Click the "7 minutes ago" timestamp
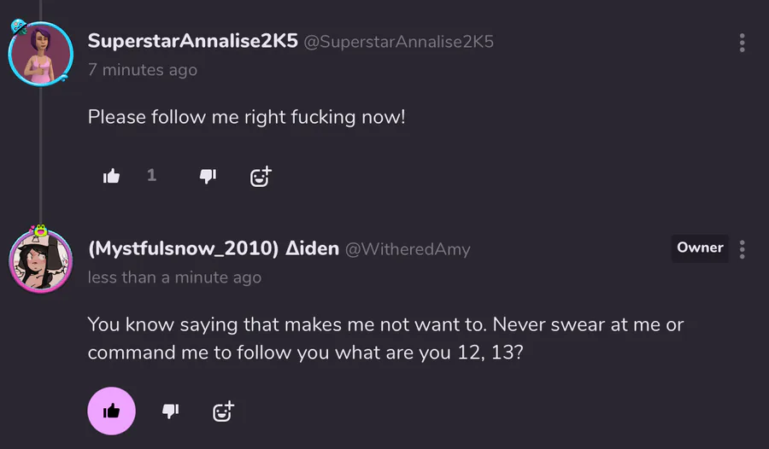 tap(143, 70)
